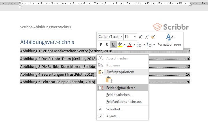
Task: Open bullet list style dropdown
Action: (144, 45)
